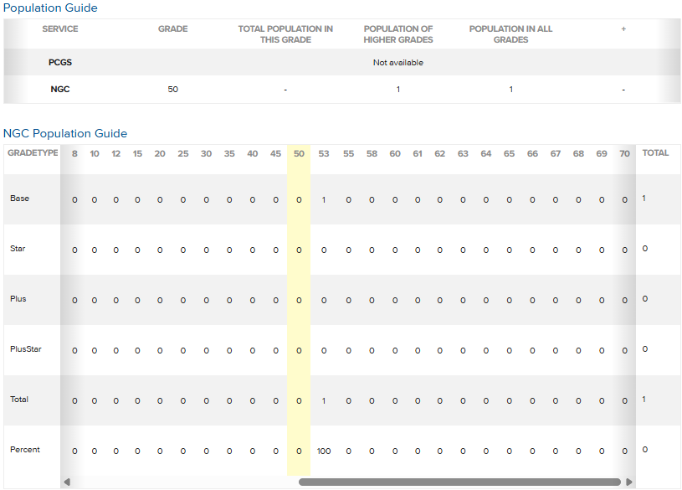Click the grade 62 column header
The image size is (682, 490).
(x=439, y=154)
